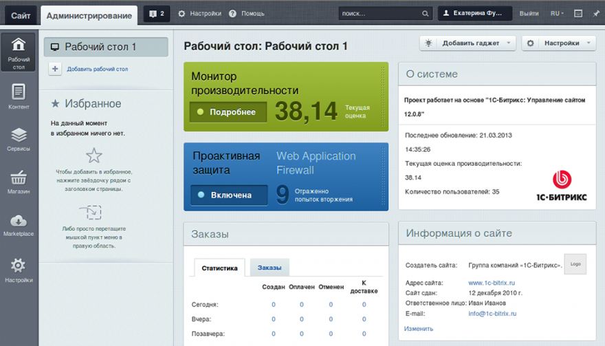This screenshot has width=605, height=346.
Task: Switch to the Сайт tab
Action: [x=20, y=14]
